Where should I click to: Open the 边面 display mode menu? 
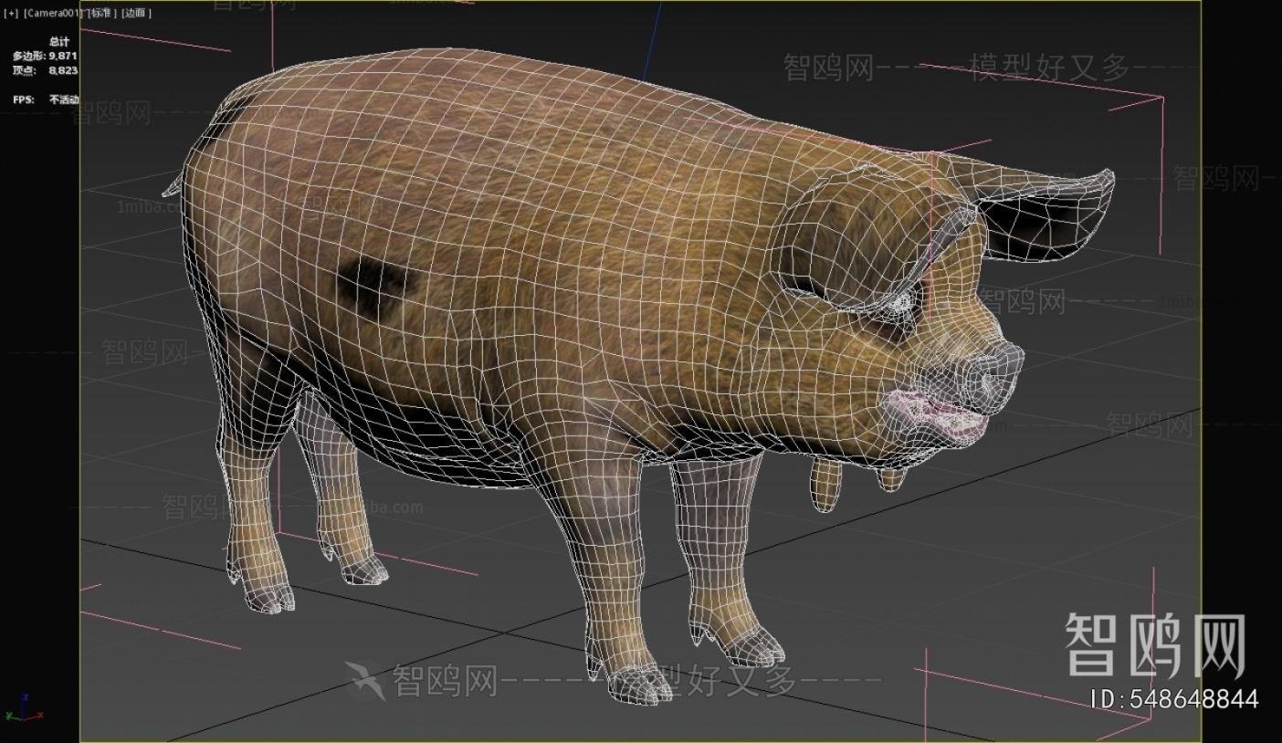pos(136,13)
